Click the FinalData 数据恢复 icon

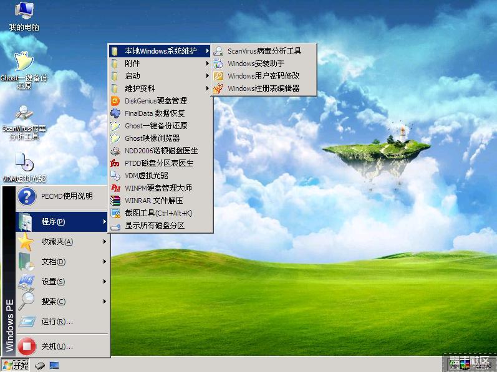[115, 113]
